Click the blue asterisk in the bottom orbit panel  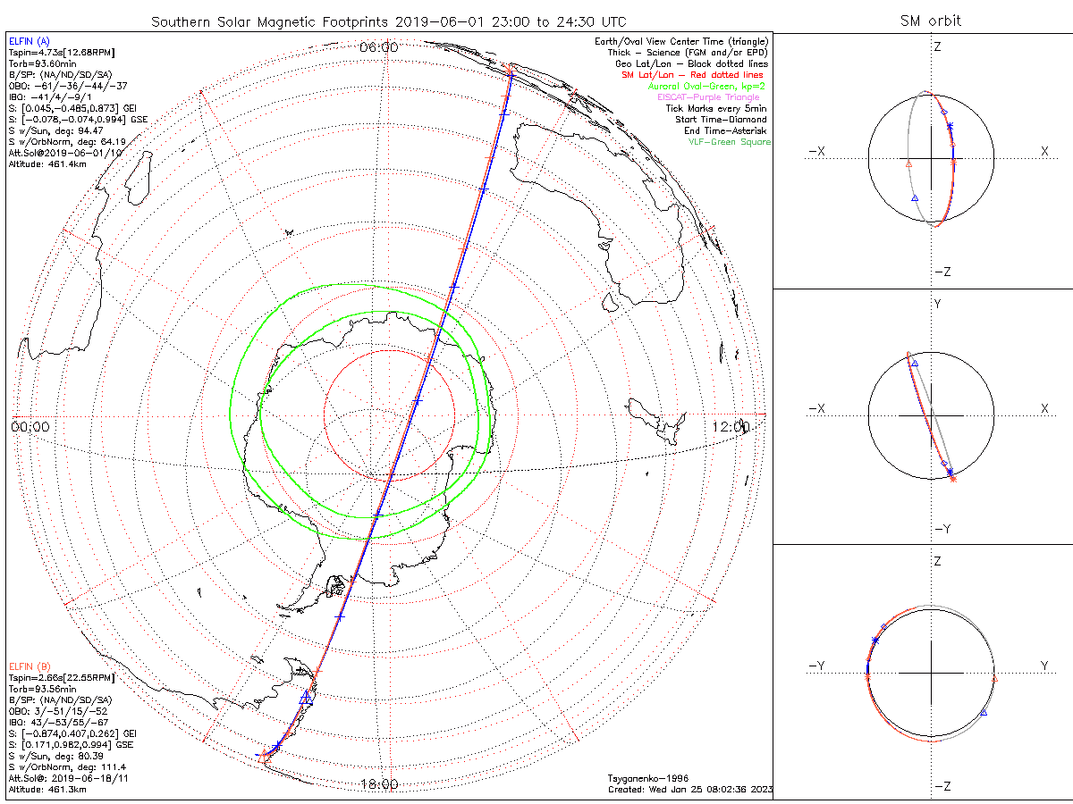(875, 641)
